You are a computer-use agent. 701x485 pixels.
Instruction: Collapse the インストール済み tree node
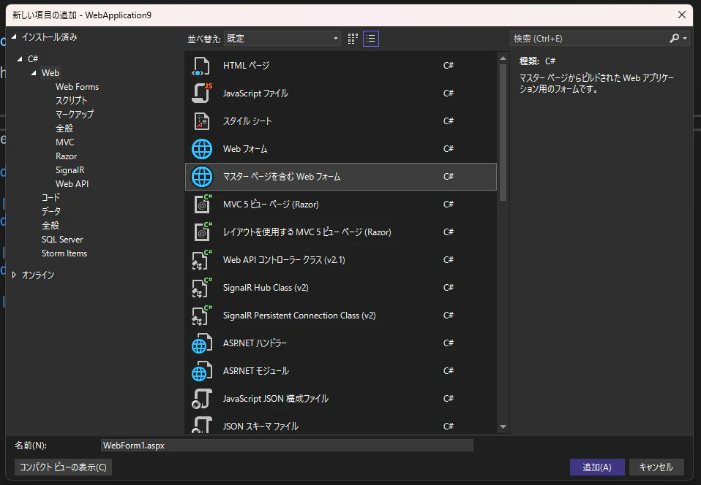coord(14,37)
